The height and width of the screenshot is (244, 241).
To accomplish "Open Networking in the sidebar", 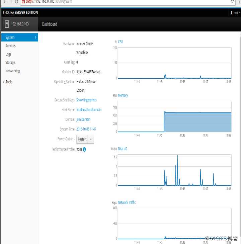I will click(13, 71).
